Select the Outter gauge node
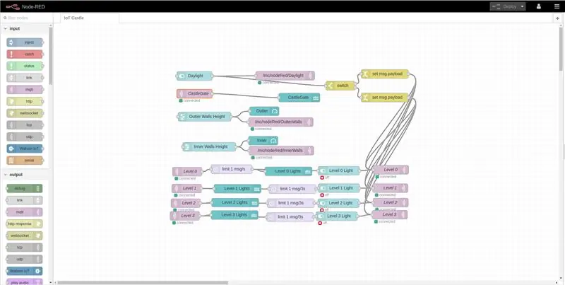Image resolution: width=565 pixels, height=285 pixels. 264,111
